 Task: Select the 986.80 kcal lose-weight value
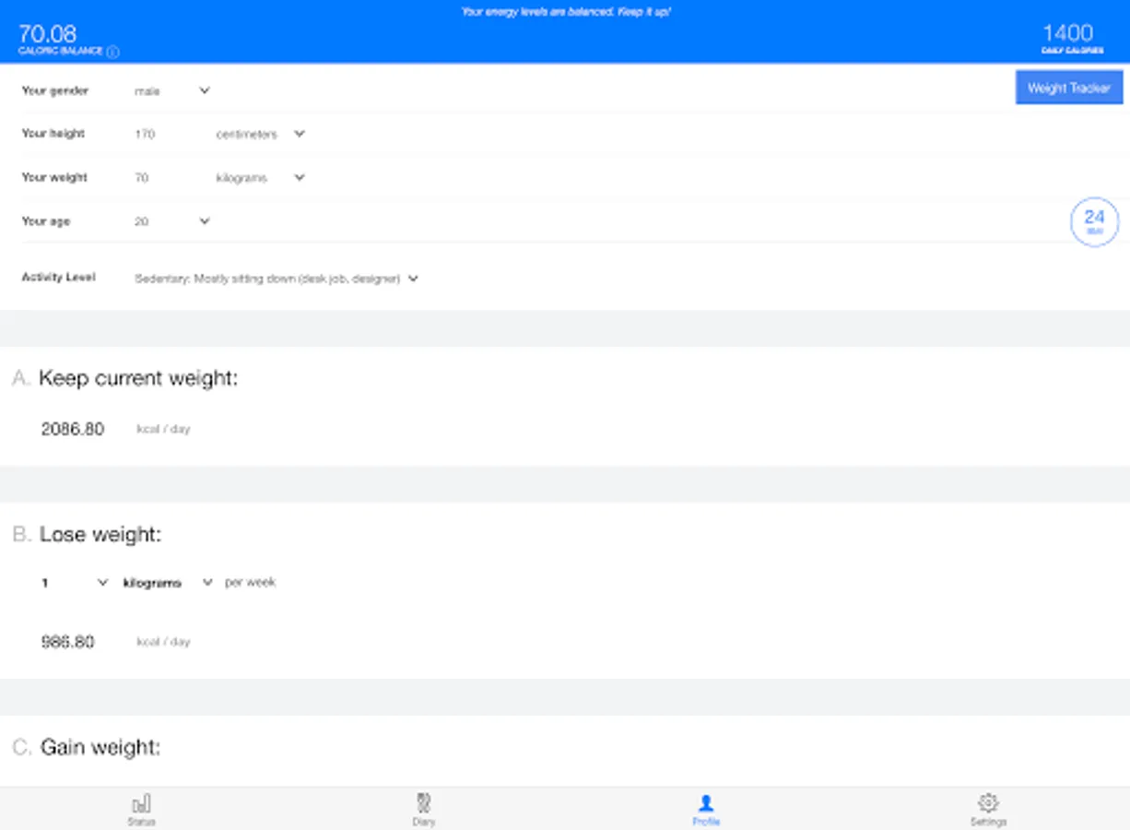(68, 642)
